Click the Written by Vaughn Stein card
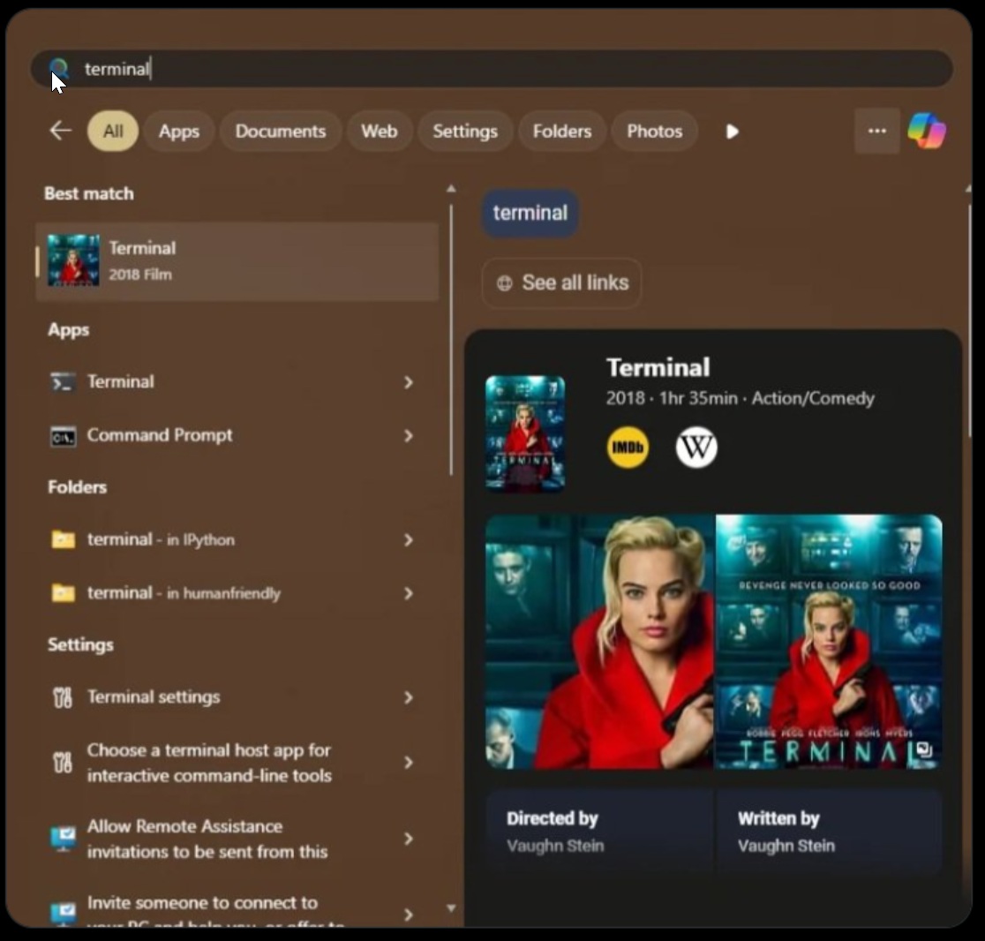This screenshot has height=941, width=985. pyautogui.click(x=829, y=832)
